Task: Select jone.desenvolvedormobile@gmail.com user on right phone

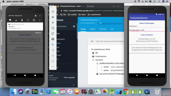Action: (x=147, y=49)
